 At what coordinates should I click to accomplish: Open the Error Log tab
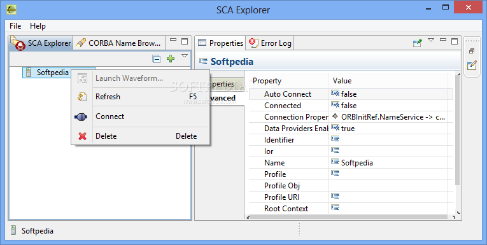(x=270, y=43)
